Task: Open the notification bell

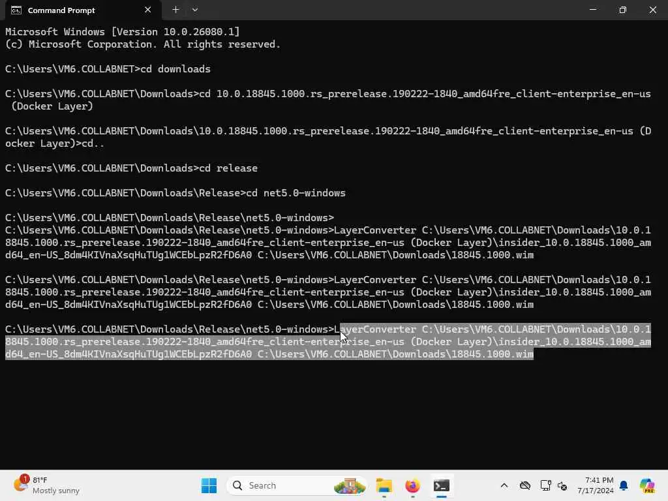Action: coord(624,485)
